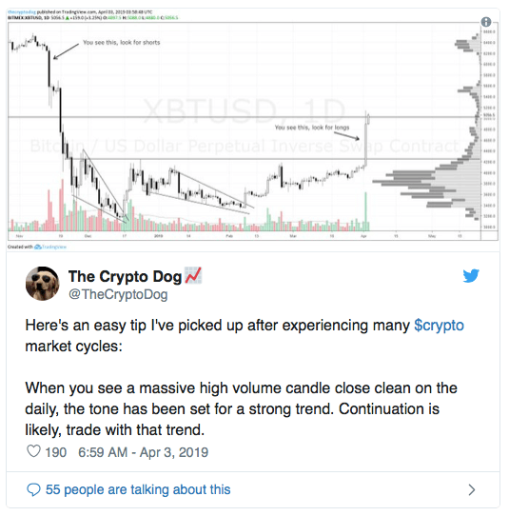Click The Crypto Dog display name
This screenshot has height=516, width=509.
click(125, 276)
